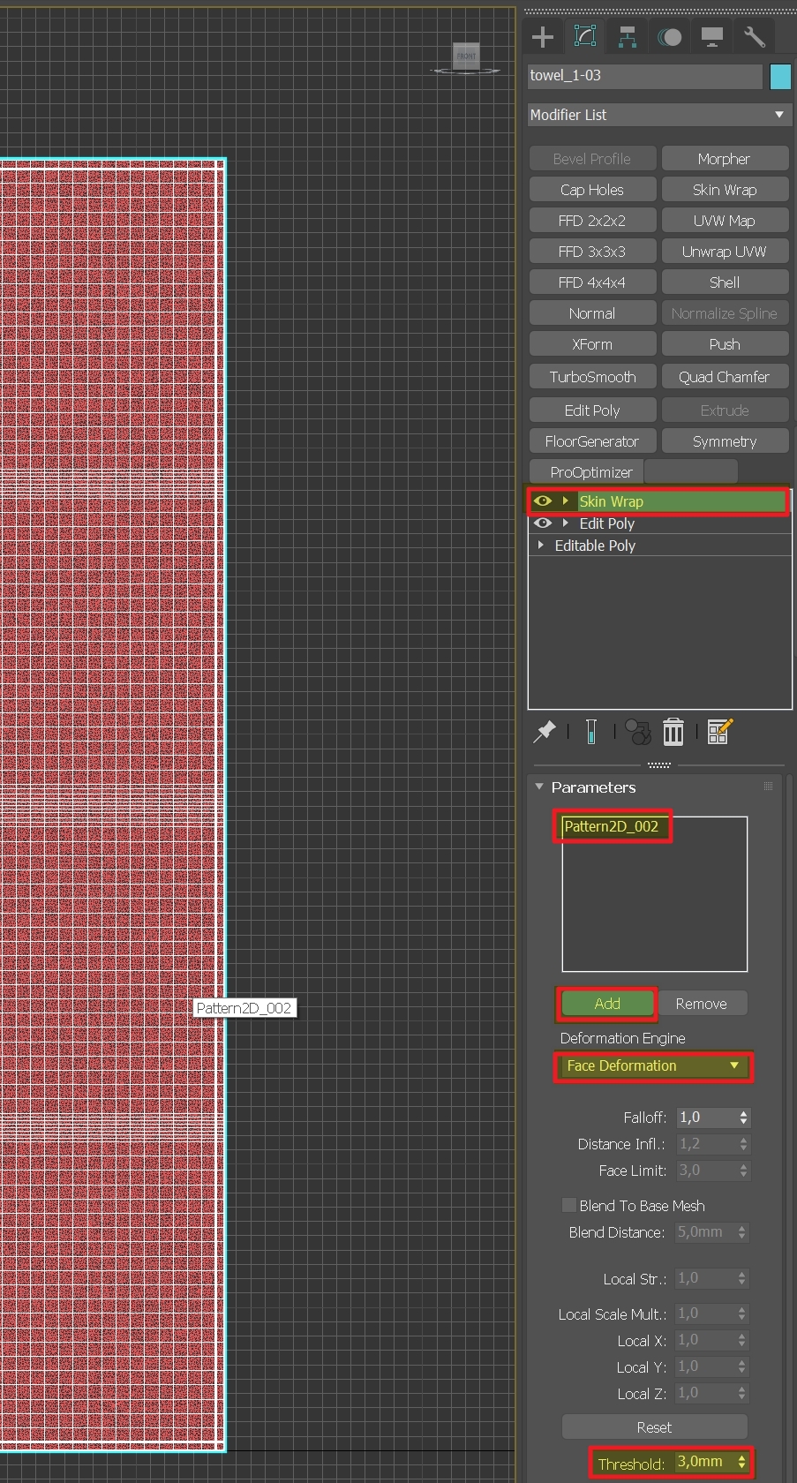The height and width of the screenshot is (1483, 797).
Task: Click the Threshold 3,0mm value field
Action: pos(704,1463)
